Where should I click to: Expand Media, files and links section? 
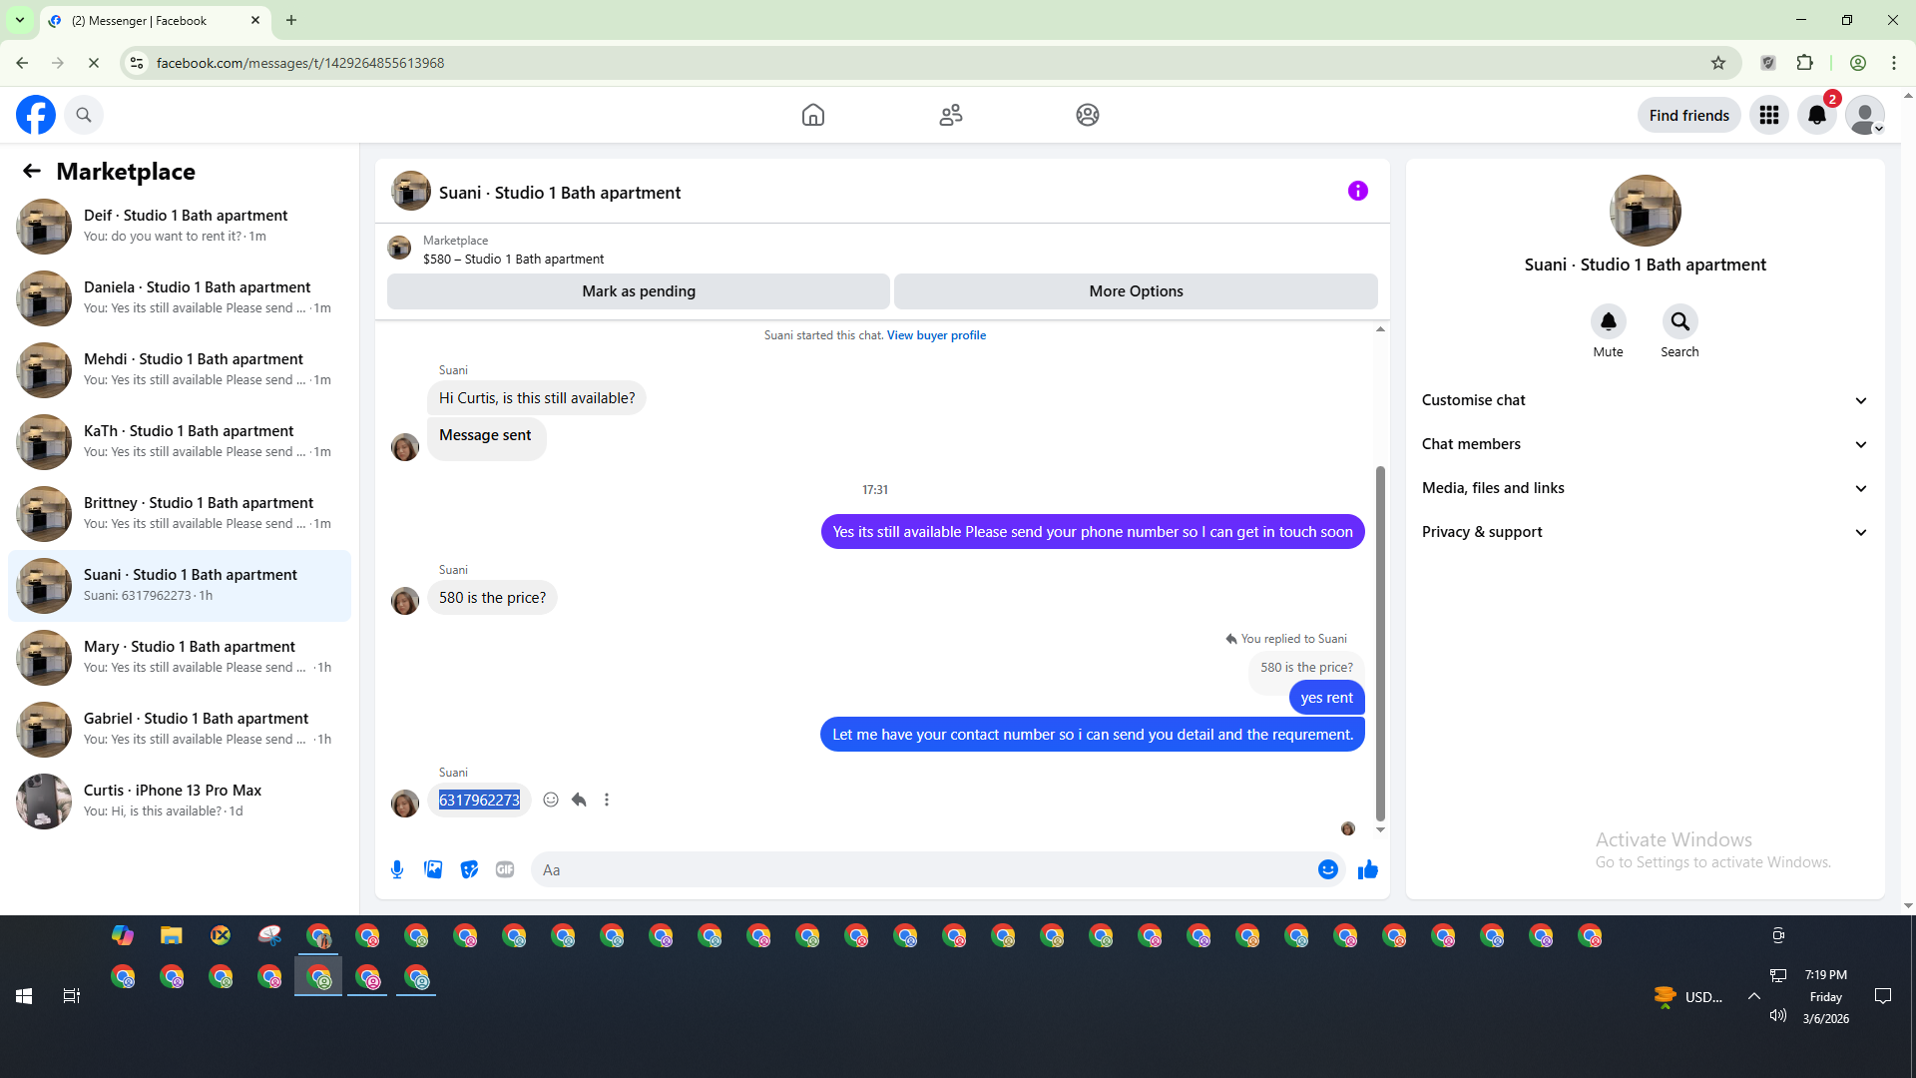pyautogui.click(x=1645, y=488)
